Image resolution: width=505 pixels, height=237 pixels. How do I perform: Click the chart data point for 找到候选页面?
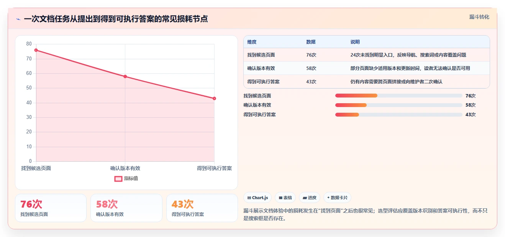point(36,50)
